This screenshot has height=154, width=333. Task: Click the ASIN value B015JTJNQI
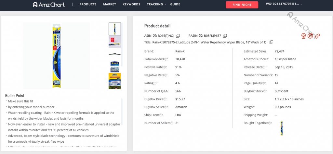point(166,36)
